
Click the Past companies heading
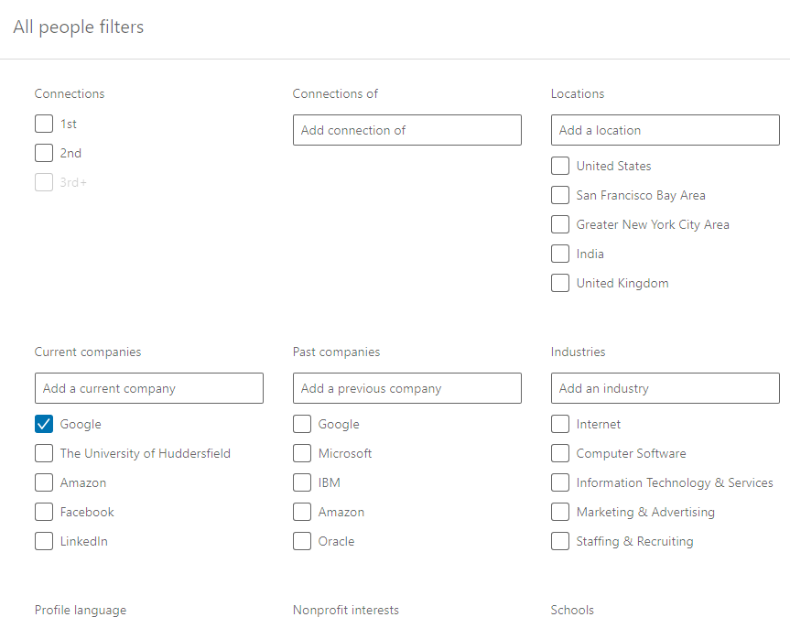pyautogui.click(x=337, y=352)
